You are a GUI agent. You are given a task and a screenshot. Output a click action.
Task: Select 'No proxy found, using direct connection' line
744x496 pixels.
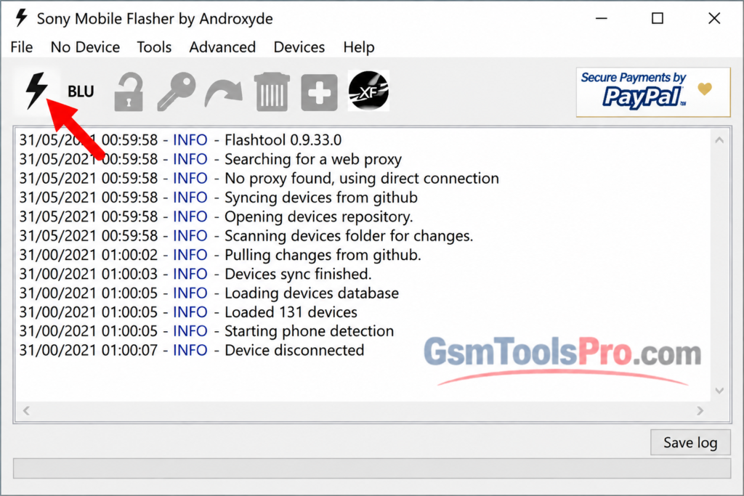point(259,178)
